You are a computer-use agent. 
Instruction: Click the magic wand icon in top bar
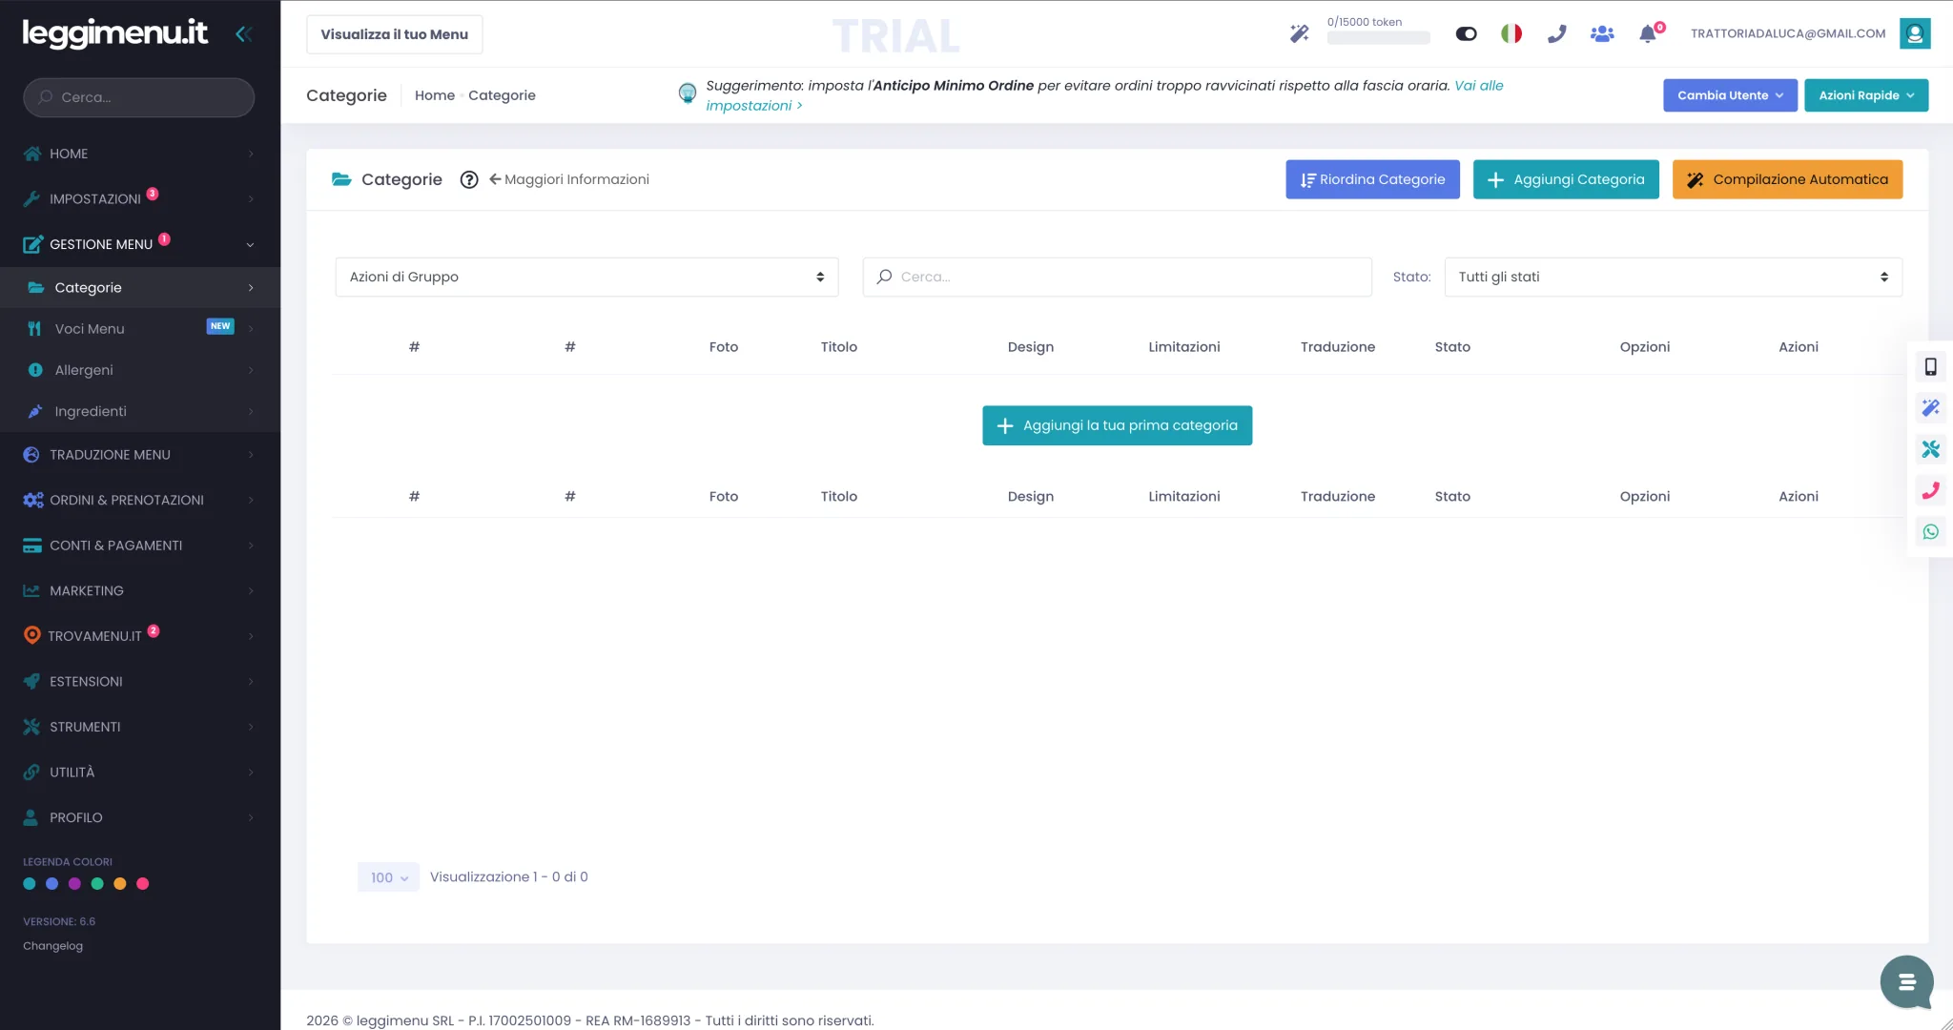(x=1299, y=34)
